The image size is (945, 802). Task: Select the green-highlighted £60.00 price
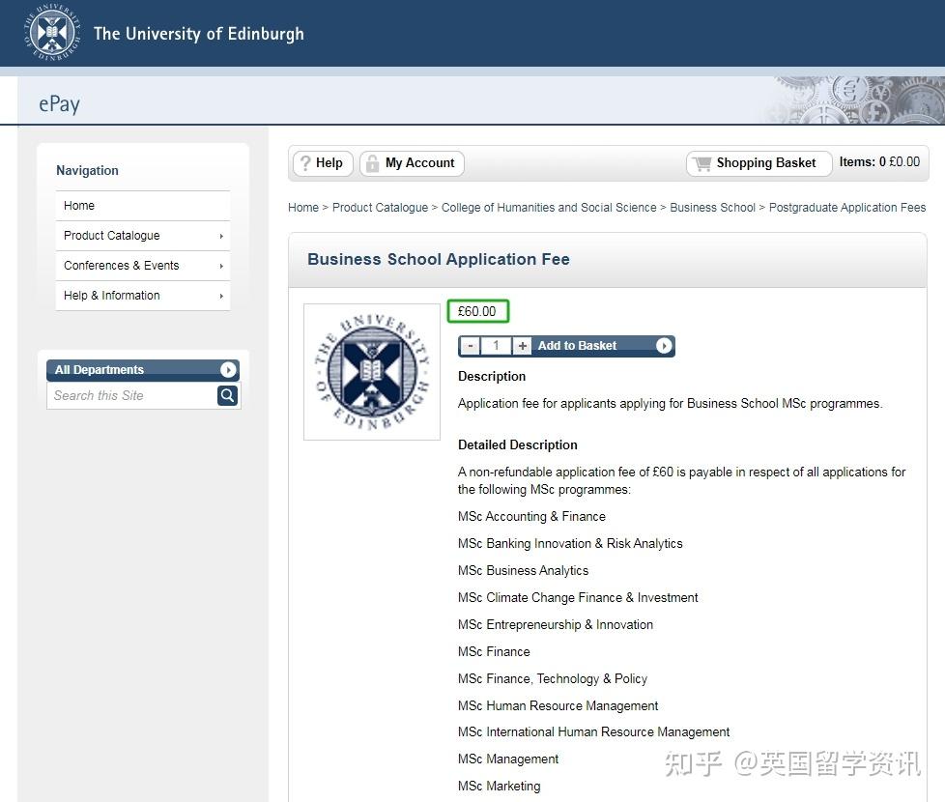pyautogui.click(x=477, y=310)
